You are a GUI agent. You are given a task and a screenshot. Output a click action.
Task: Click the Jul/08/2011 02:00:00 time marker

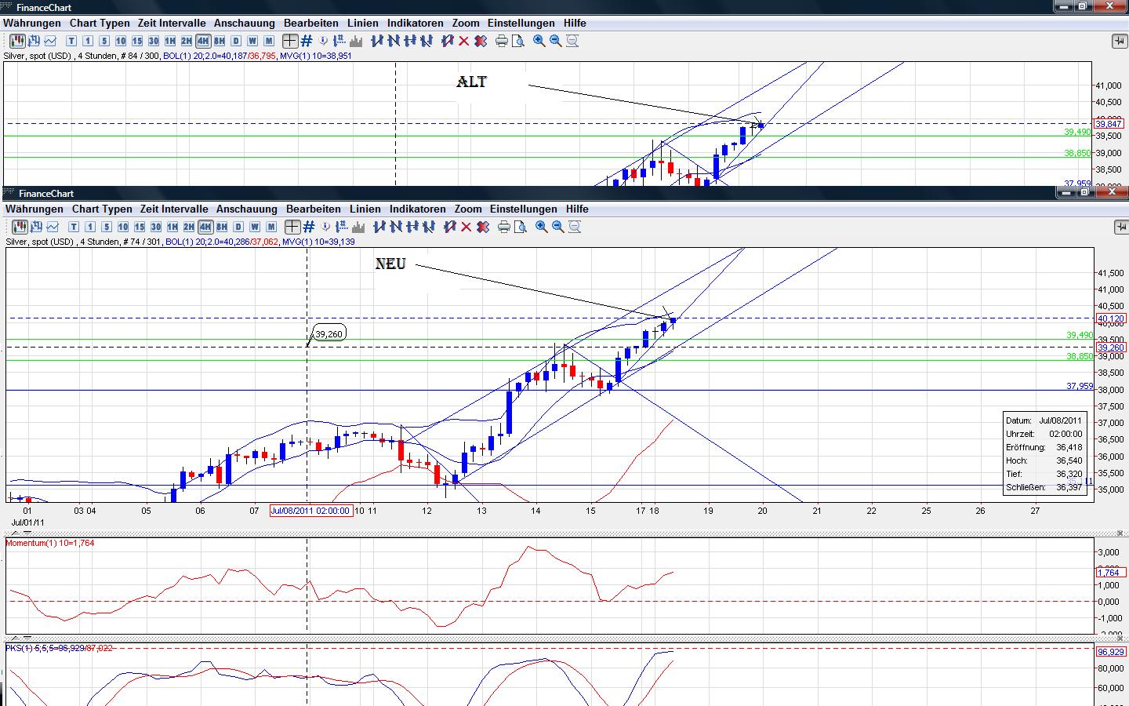coord(310,510)
